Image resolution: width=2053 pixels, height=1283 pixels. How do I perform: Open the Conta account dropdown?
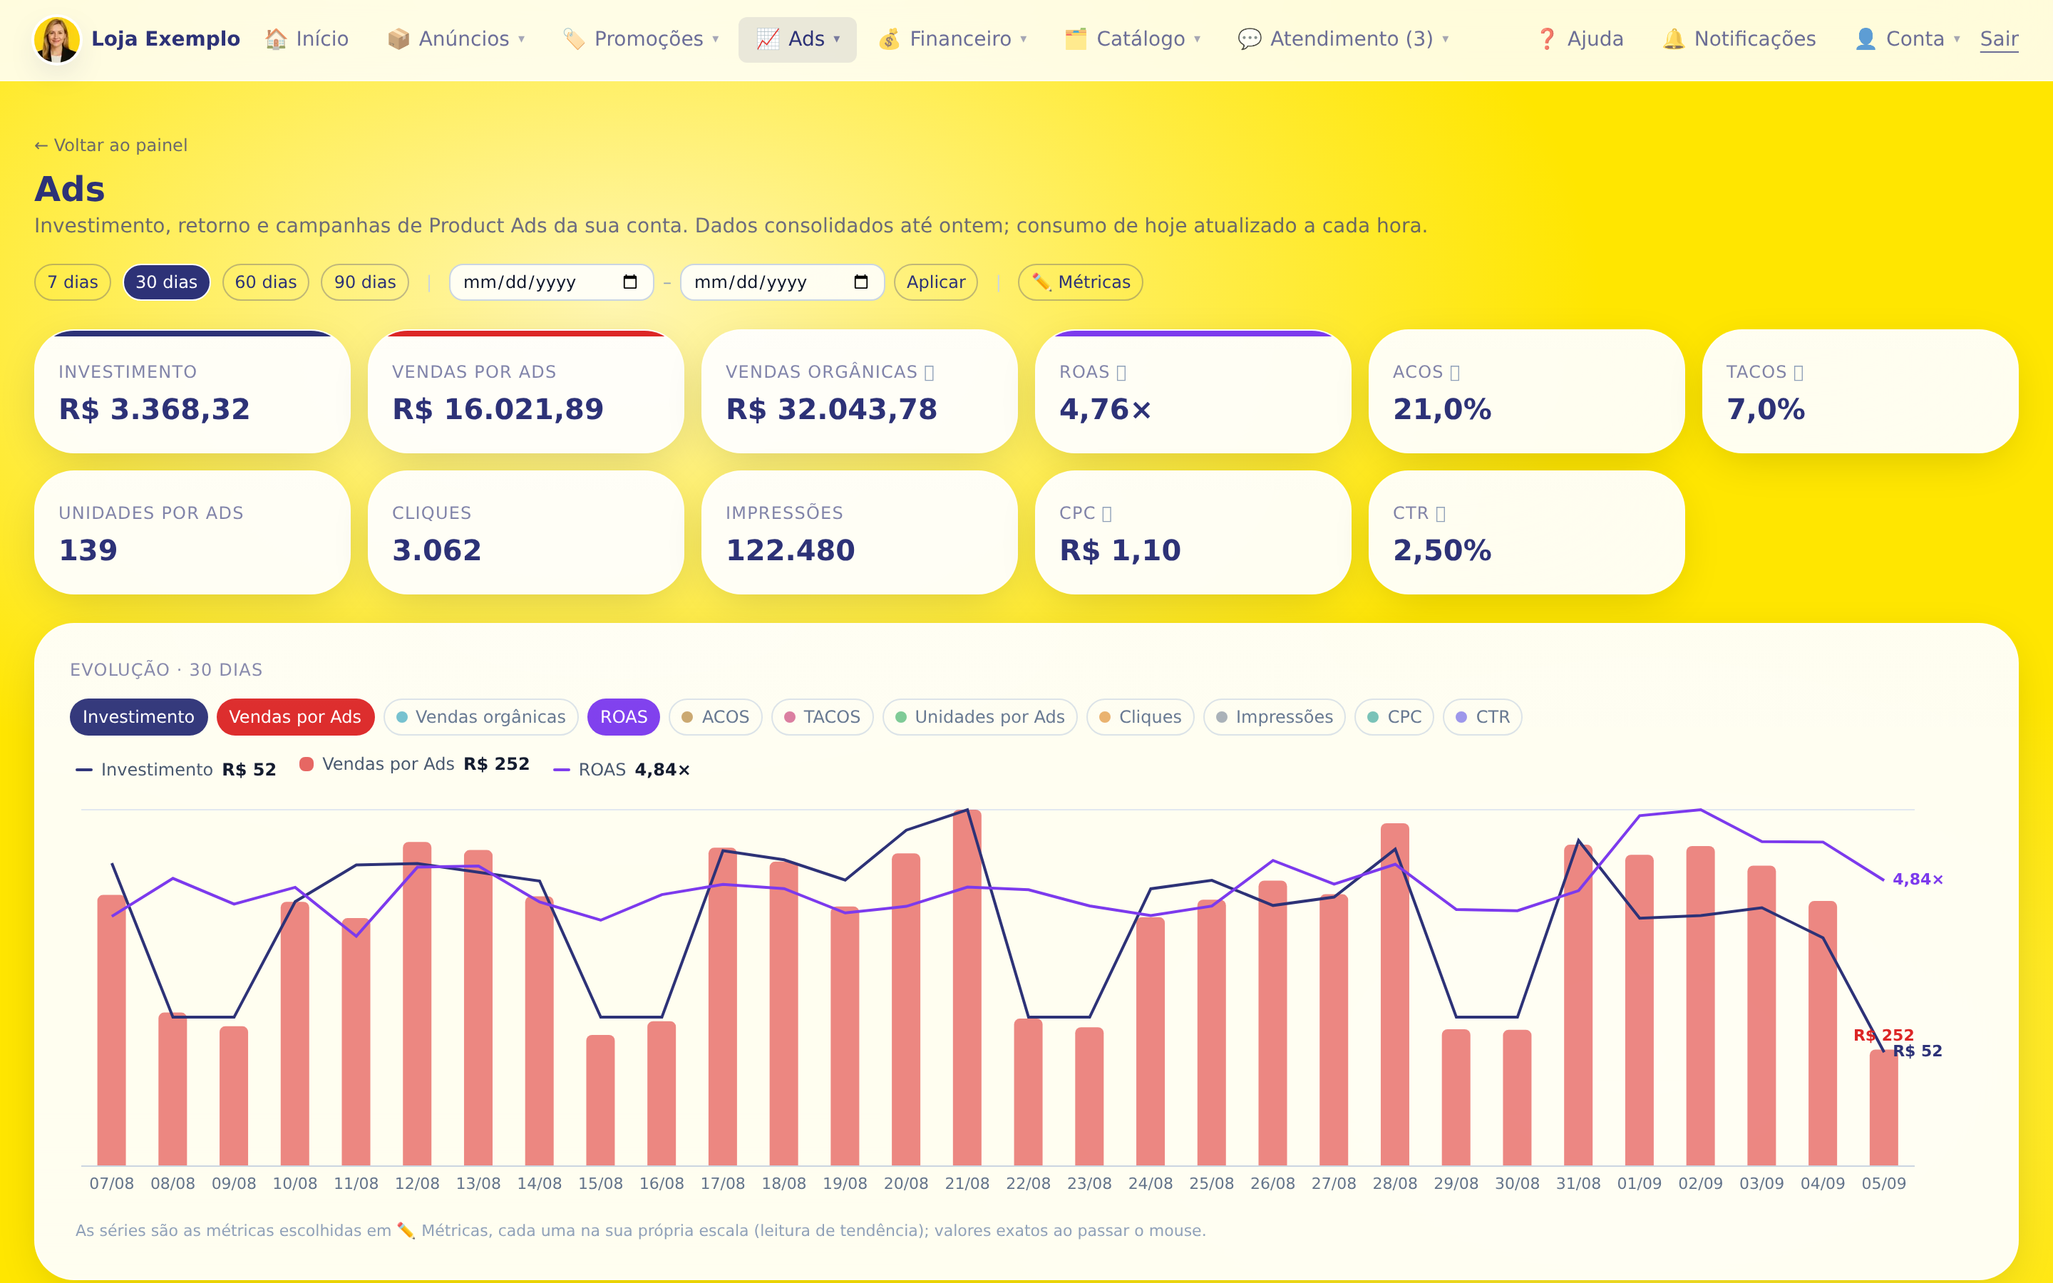click(x=1906, y=39)
